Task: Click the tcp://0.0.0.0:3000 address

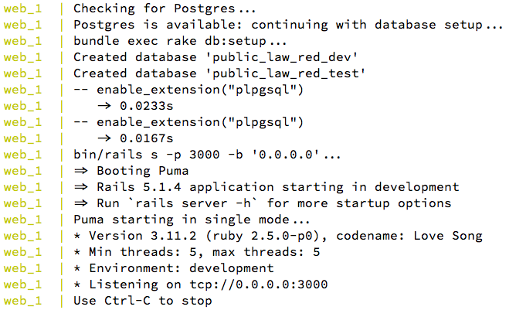Action: 259,284
